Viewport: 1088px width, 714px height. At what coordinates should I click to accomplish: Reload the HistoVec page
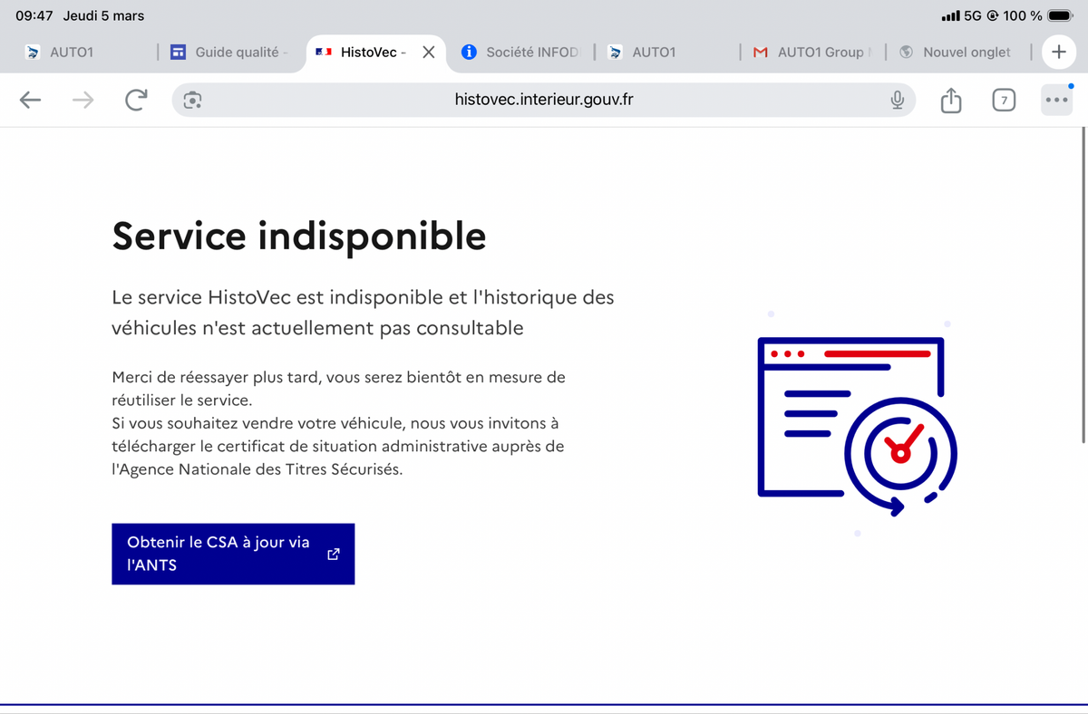click(x=136, y=101)
